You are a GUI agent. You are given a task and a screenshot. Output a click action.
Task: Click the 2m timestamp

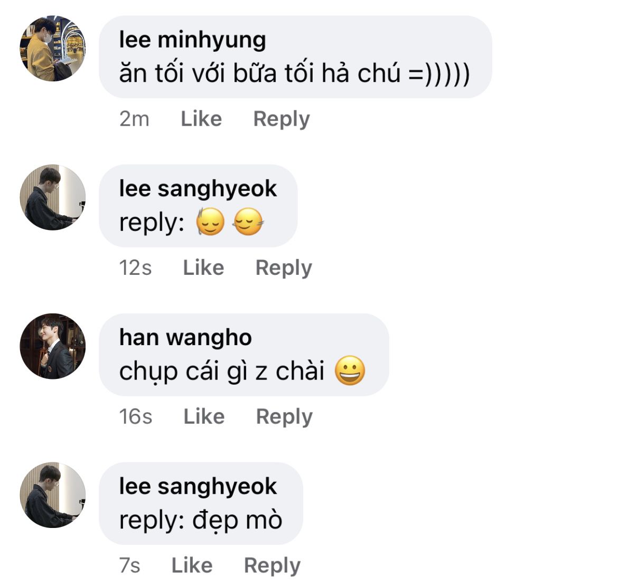[x=134, y=119]
